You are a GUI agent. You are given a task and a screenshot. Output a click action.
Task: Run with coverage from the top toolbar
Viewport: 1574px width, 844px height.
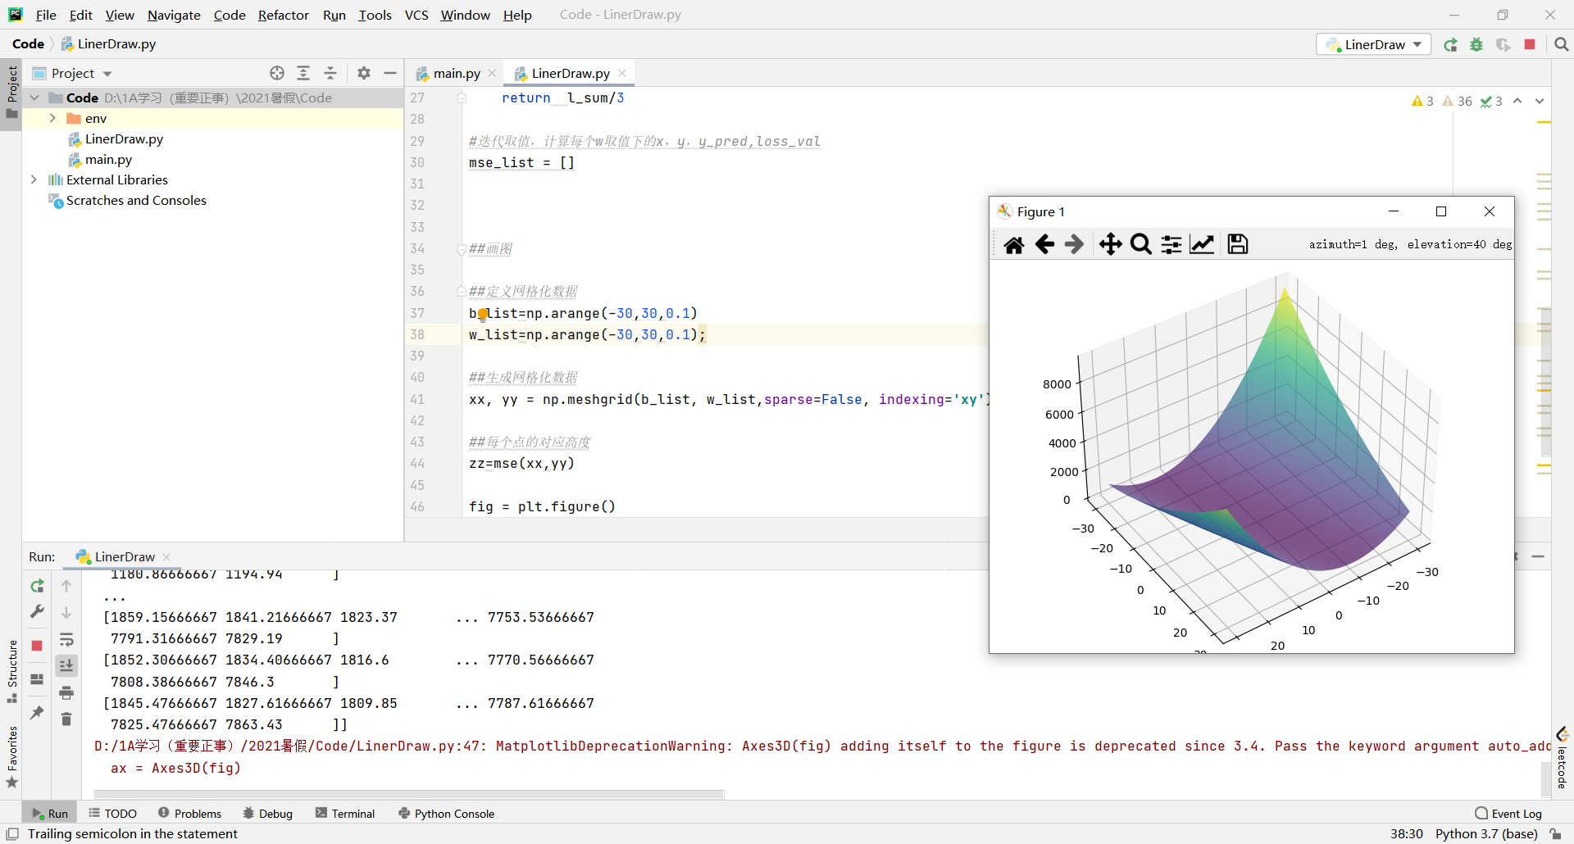coord(1503,45)
